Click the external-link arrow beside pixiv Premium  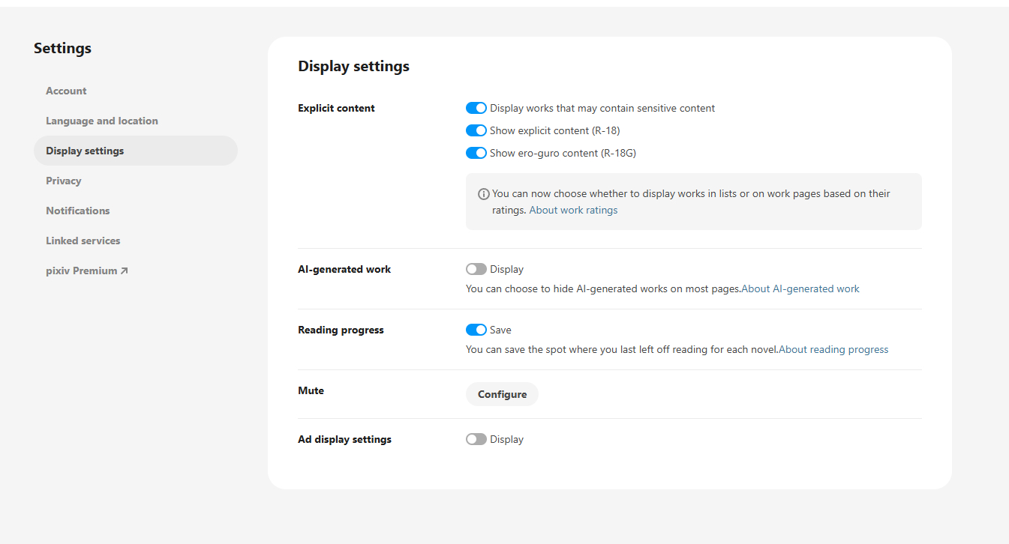point(125,271)
